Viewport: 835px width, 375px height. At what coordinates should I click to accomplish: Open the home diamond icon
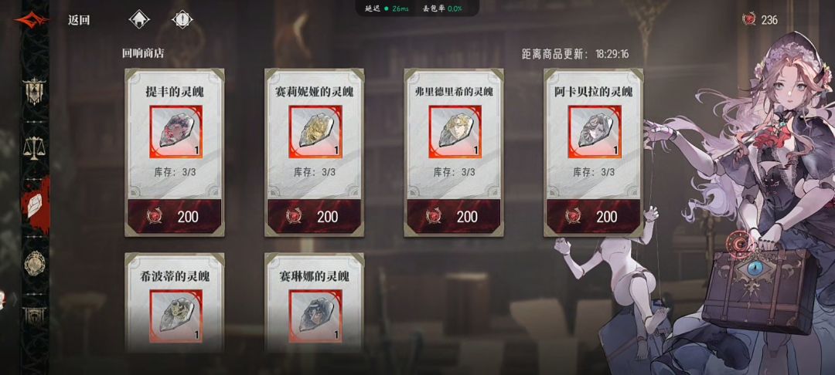[139, 19]
